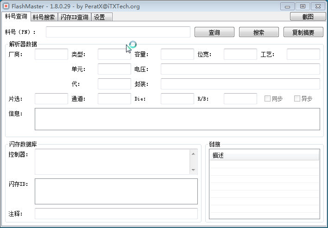328x228 pixels.
Task: Switch to the 料号搜索 tab
Action: coord(44,17)
